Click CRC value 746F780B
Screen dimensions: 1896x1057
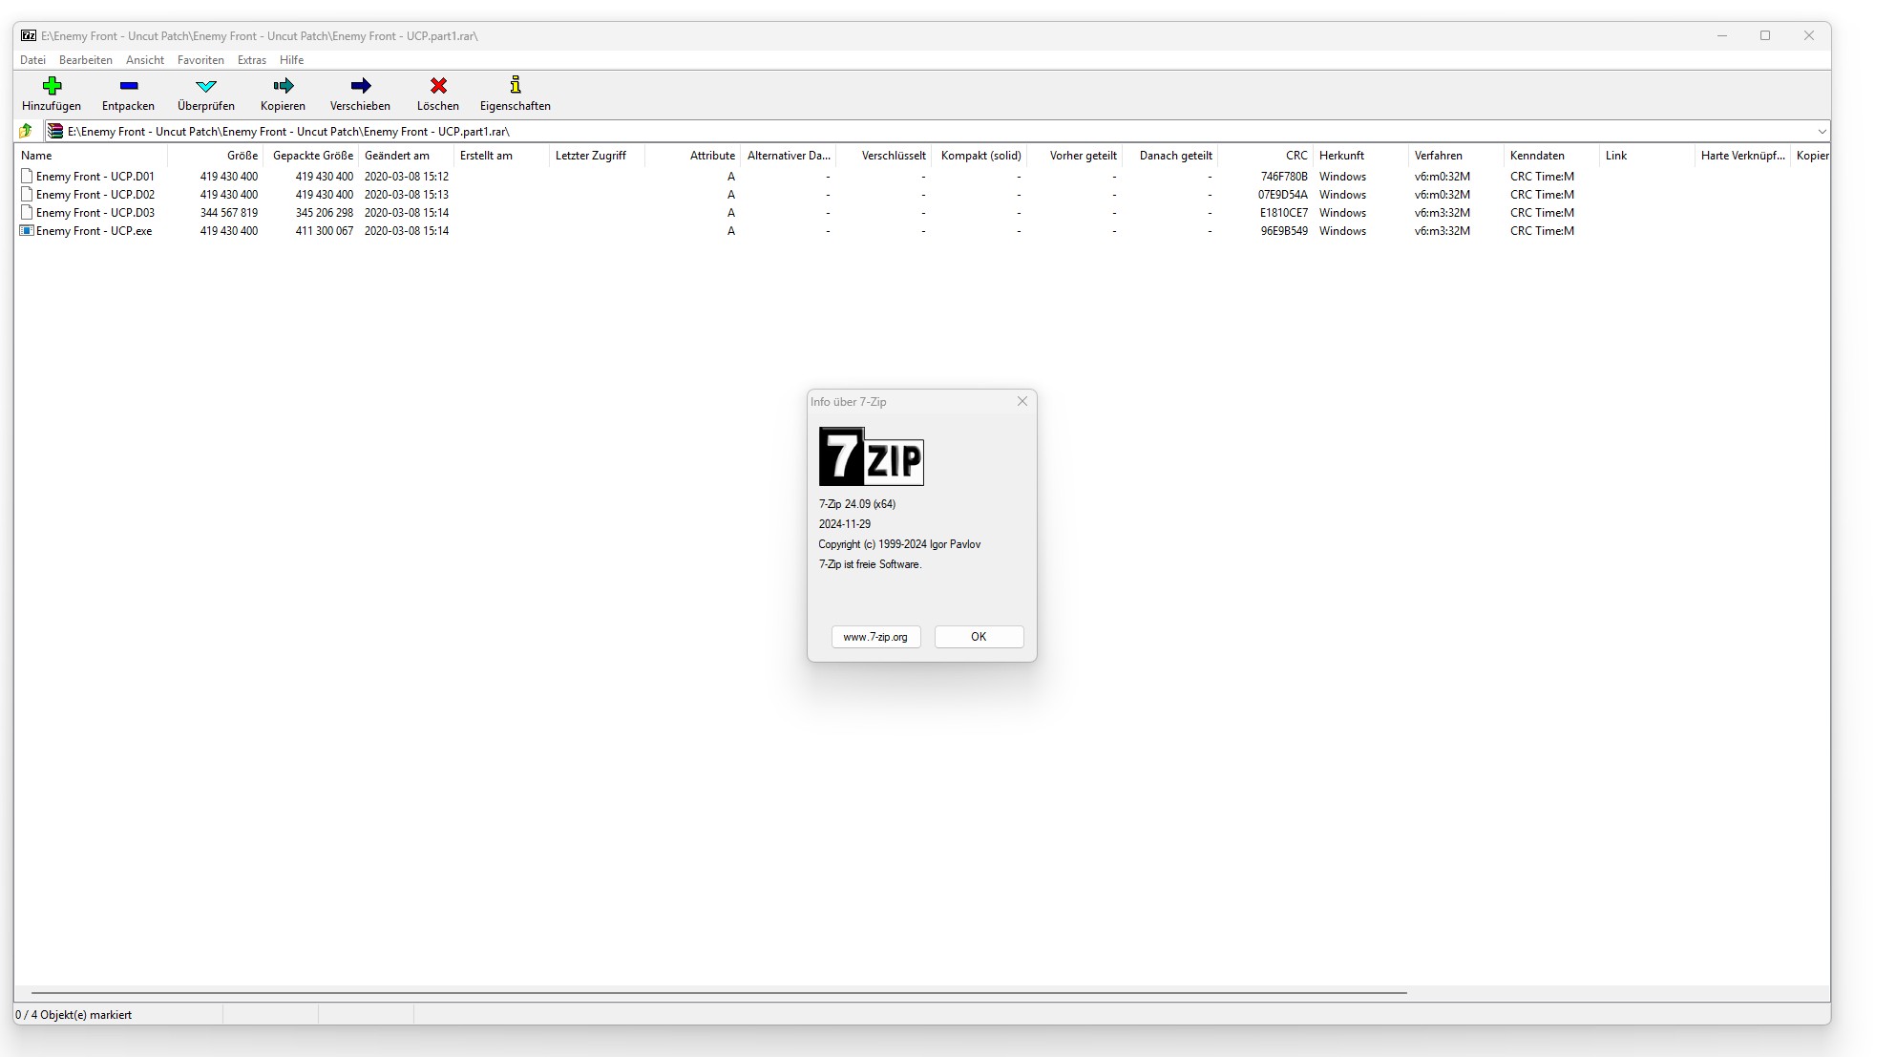pyautogui.click(x=1284, y=177)
